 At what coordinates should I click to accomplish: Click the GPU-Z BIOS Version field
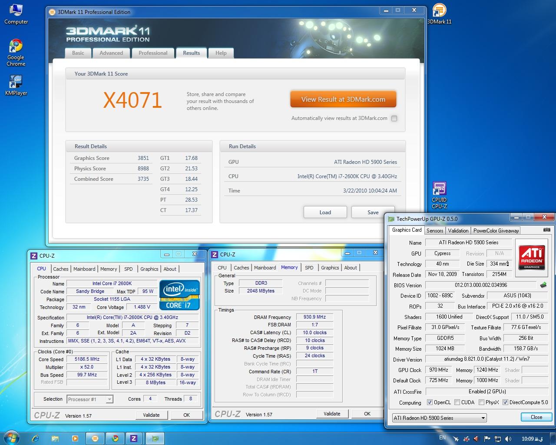481,285
